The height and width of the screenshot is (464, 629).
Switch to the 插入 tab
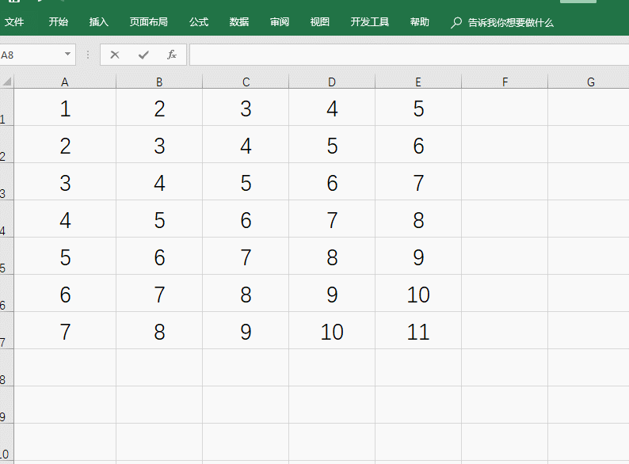click(99, 22)
